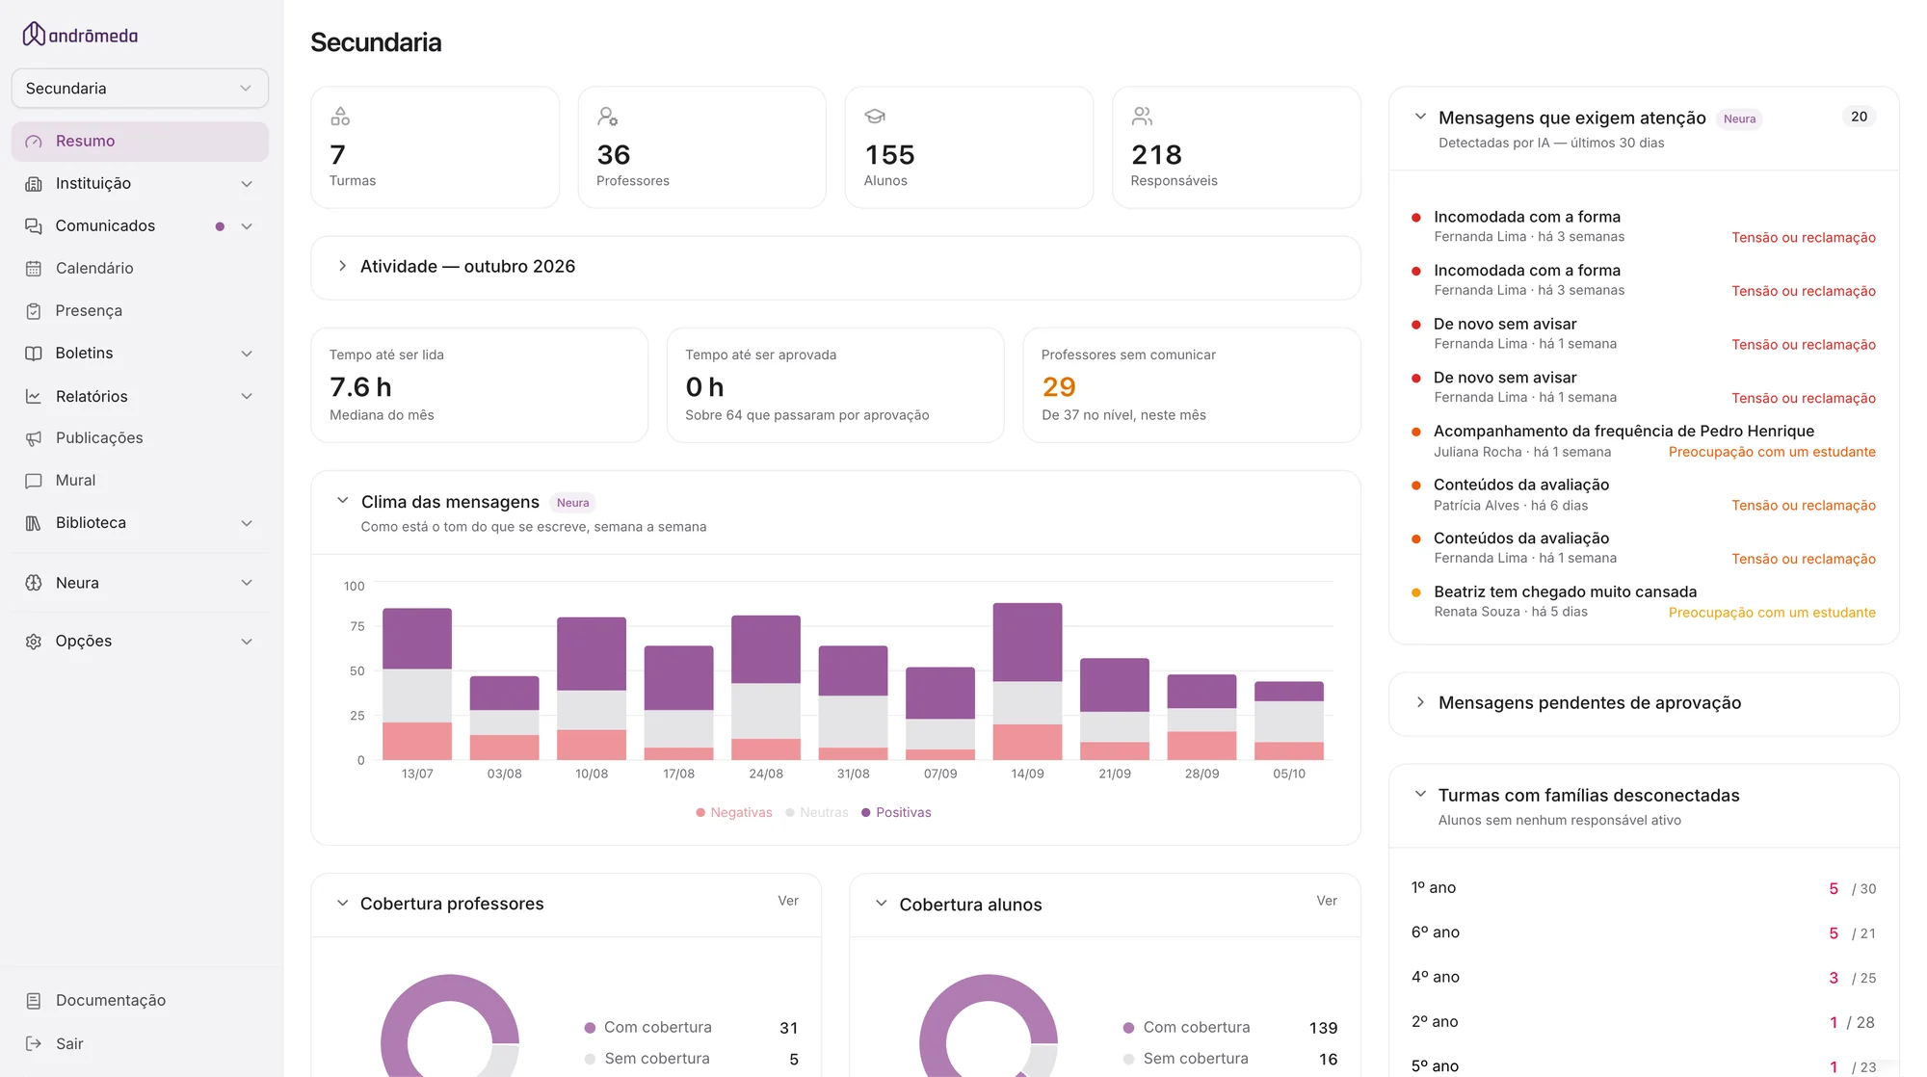Open message Acompanhamento da frequência de Pedro Henrique
The width and height of the screenshot is (1927, 1077).
pyautogui.click(x=1644, y=441)
